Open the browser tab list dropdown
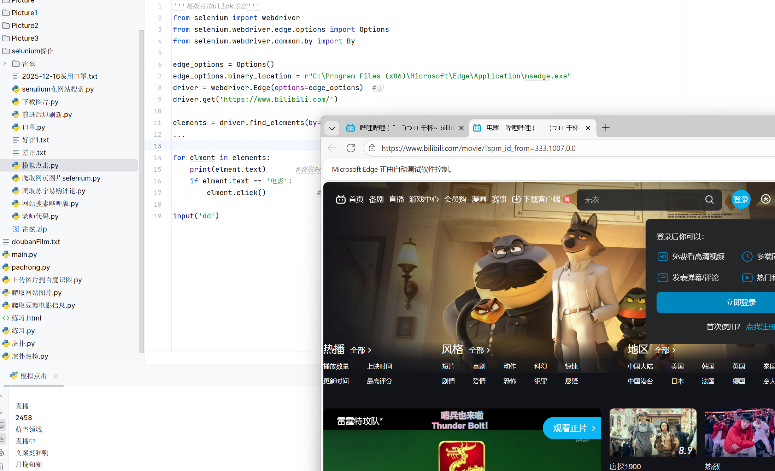Viewport: 775px width, 471px height. (331, 128)
